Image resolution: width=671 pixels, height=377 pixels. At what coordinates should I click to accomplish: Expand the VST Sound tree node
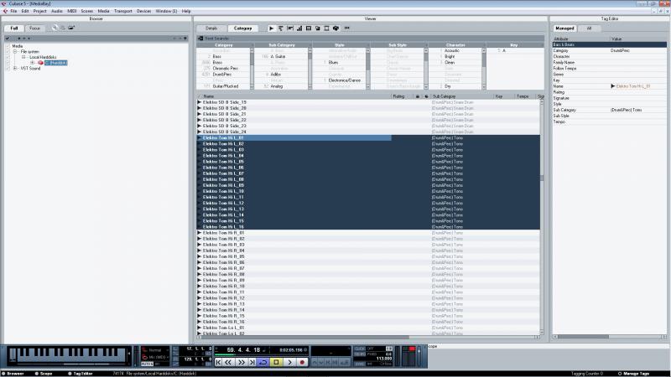click(x=15, y=68)
